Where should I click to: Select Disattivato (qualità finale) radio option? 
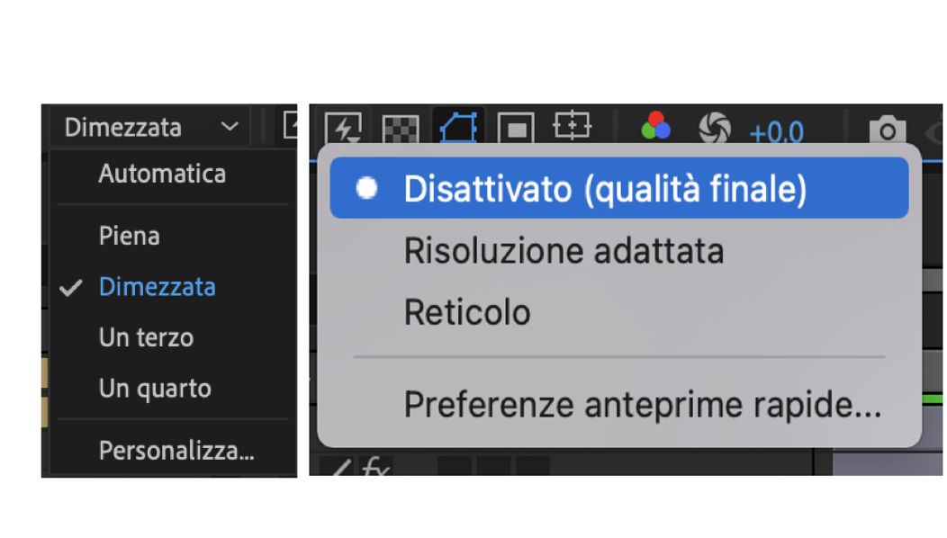point(605,189)
